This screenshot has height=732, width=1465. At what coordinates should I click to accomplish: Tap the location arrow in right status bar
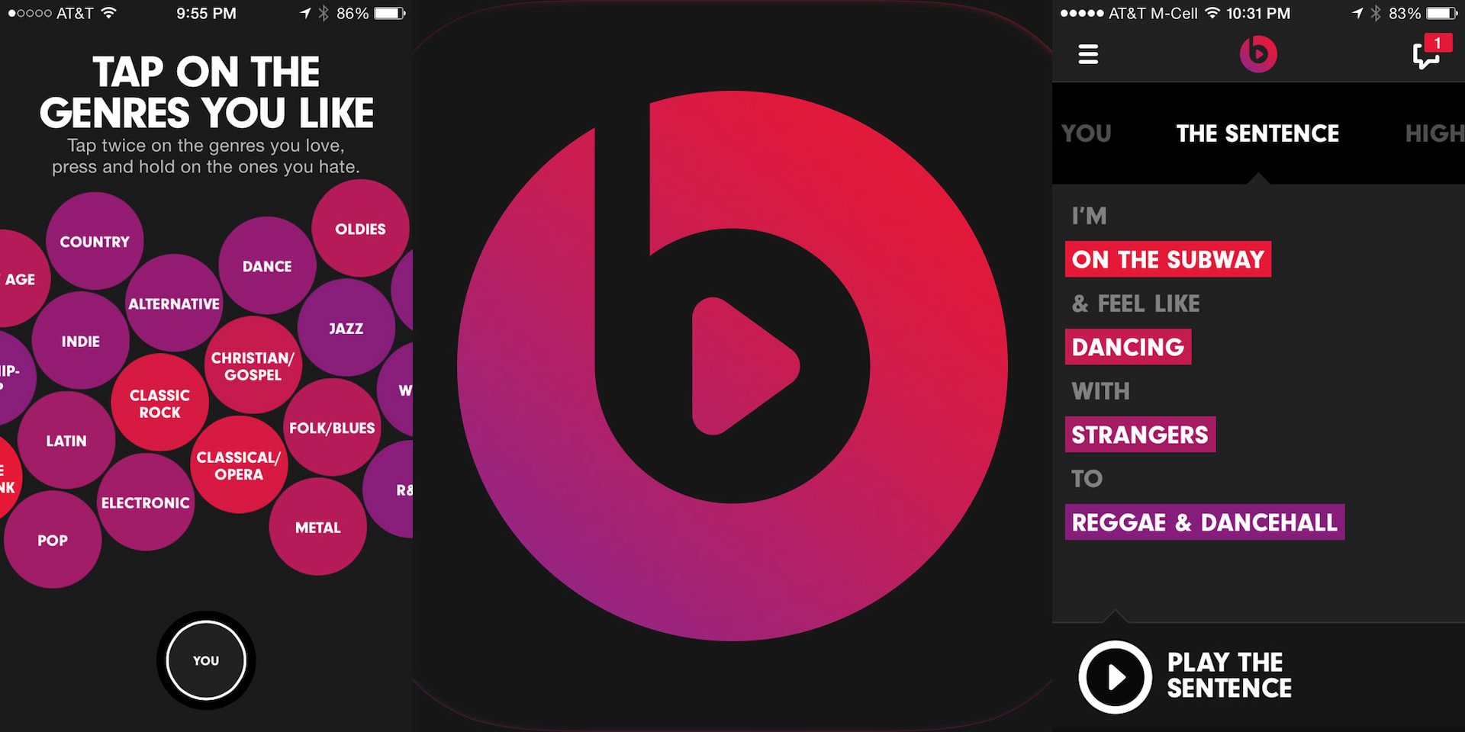point(1357,13)
